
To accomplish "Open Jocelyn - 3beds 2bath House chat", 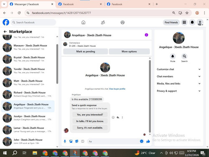I will 28,118.
